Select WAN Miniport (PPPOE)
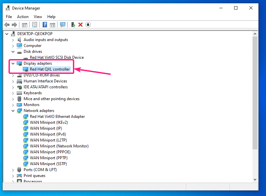266x196 pixels. pos(50,152)
